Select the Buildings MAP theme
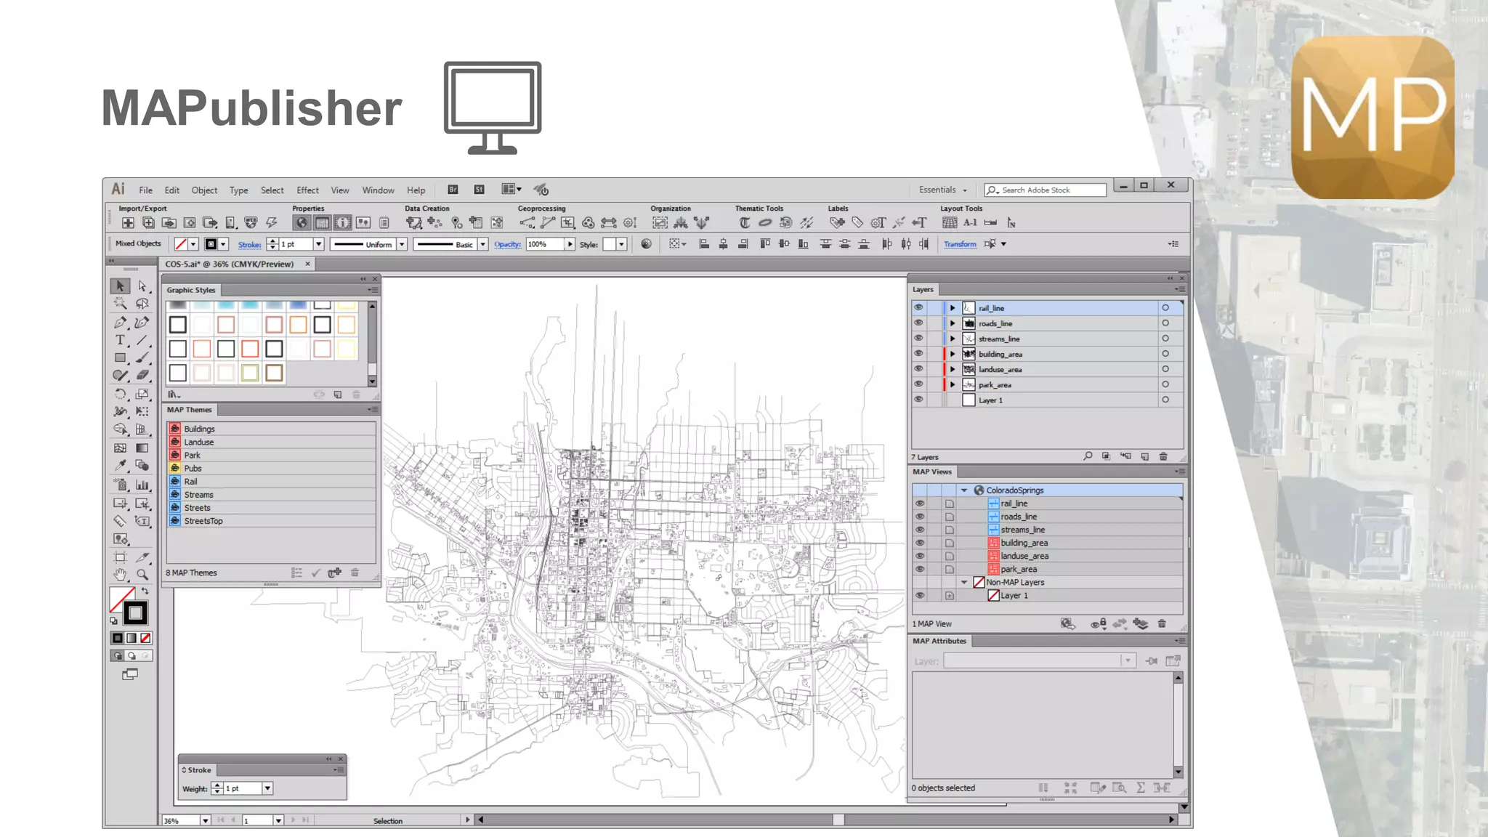 point(272,429)
